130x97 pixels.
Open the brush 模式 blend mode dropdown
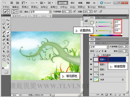pos(41,12)
